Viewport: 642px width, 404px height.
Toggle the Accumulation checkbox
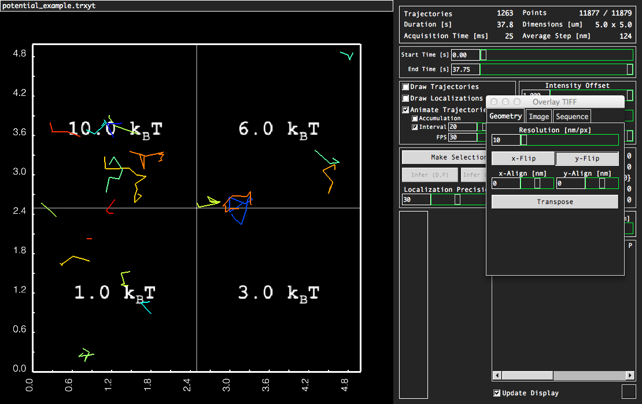(x=415, y=118)
